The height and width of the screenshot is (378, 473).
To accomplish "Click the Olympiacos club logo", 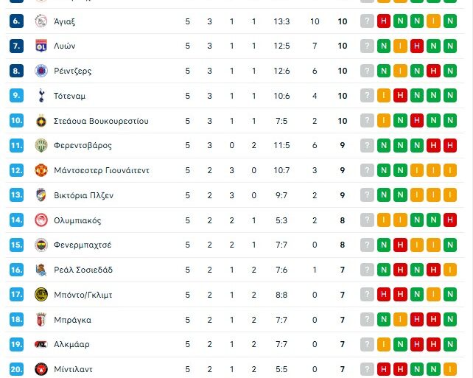I will pos(41,220).
